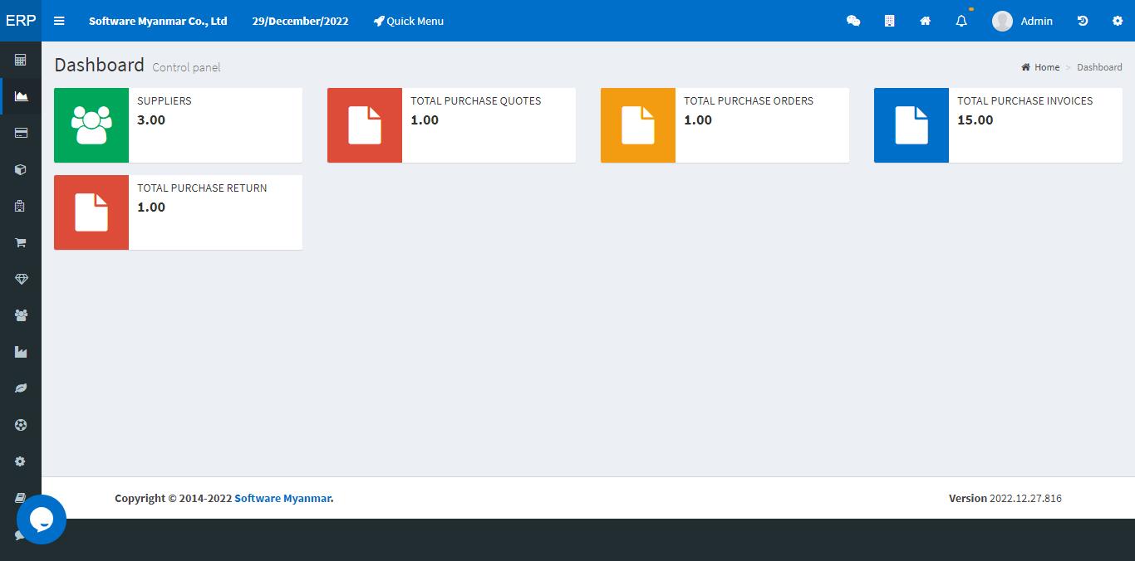Open the leaf sidebar icon

[21, 388]
